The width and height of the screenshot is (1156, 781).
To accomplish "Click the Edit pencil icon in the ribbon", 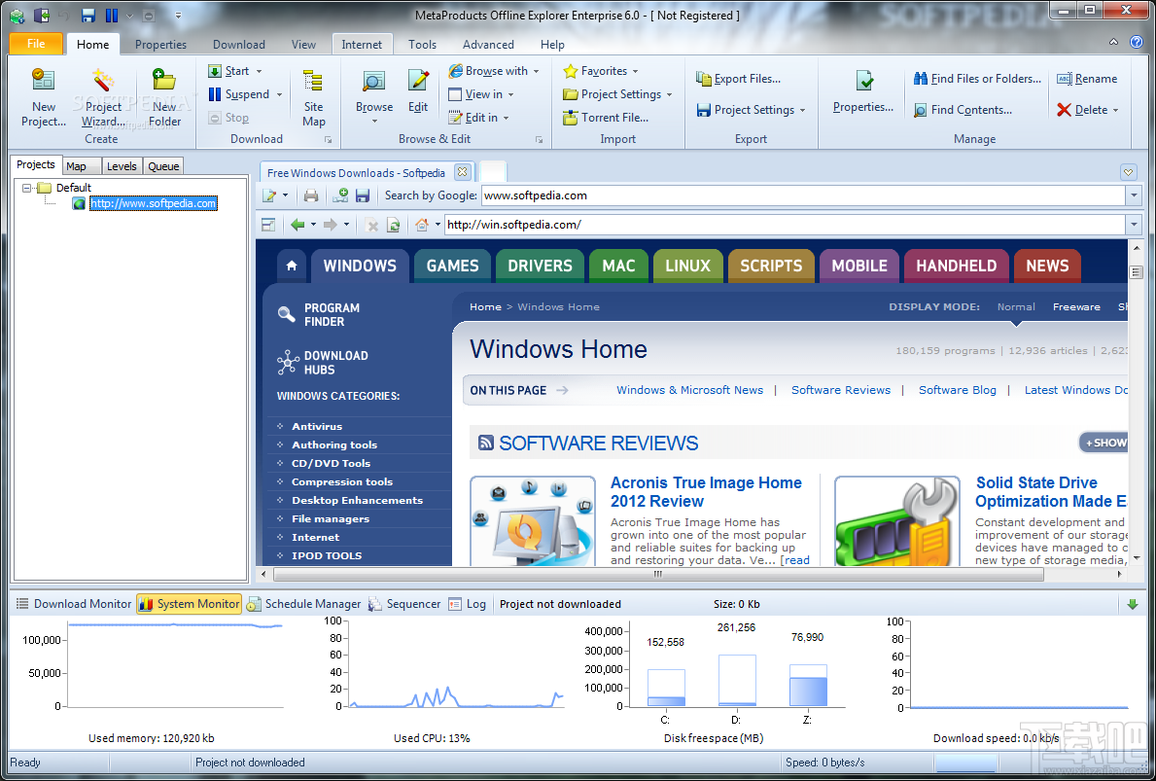I will pyautogui.click(x=418, y=81).
